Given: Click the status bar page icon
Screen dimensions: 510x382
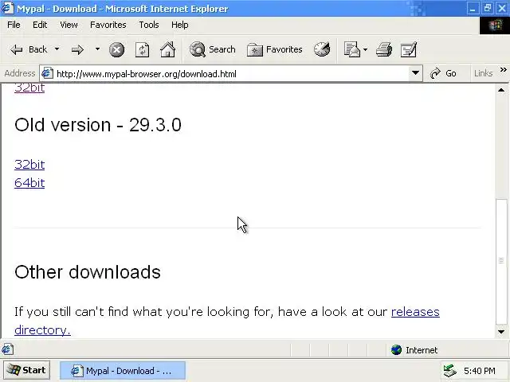Looking at the screenshot, I should [7, 349].
